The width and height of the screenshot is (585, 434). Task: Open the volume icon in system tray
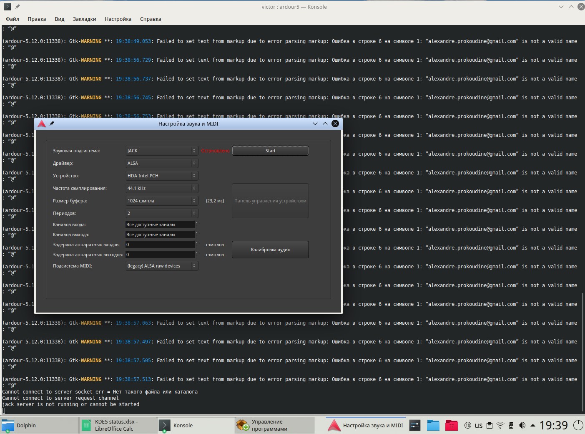pos(522,425)
